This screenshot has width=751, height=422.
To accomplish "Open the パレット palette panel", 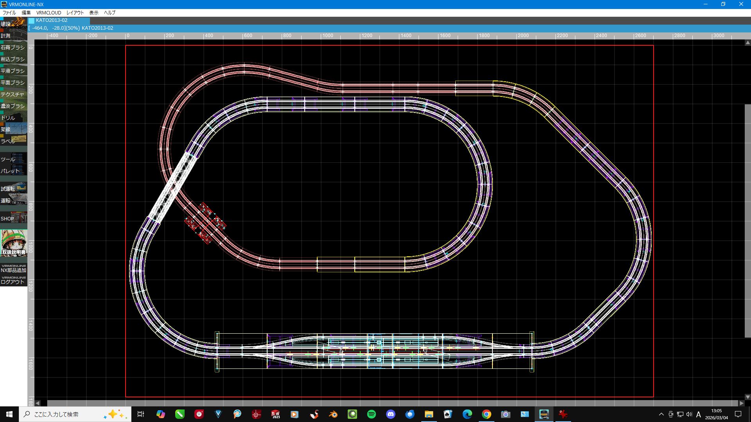I will coord(14,170).
